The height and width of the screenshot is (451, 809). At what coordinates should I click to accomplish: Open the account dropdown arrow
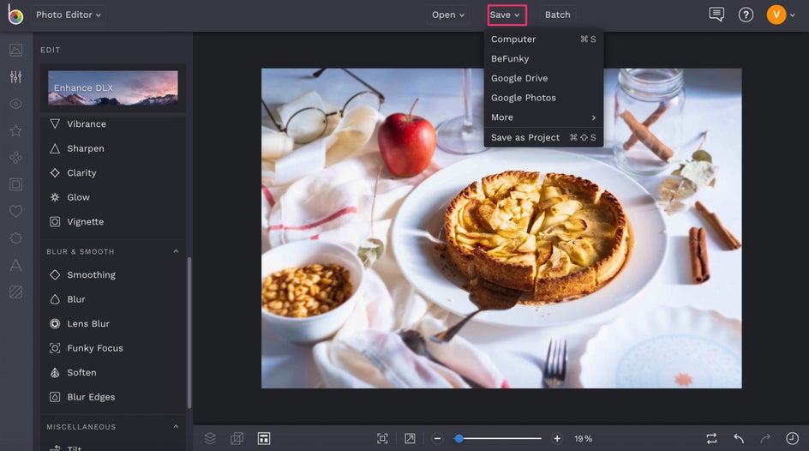793,15
